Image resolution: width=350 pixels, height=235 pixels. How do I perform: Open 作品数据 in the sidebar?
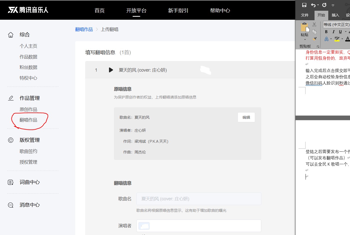pos(28,57)
